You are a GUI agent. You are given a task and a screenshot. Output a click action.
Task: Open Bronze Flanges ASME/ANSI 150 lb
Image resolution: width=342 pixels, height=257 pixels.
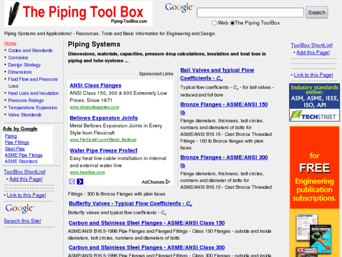224,108
